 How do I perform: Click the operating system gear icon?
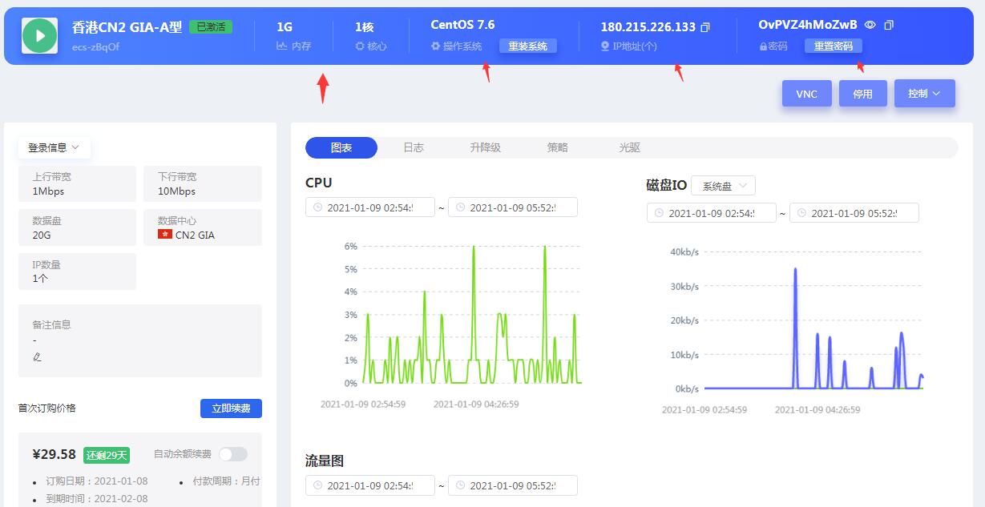pyautogui.click(x=436, y=46)
